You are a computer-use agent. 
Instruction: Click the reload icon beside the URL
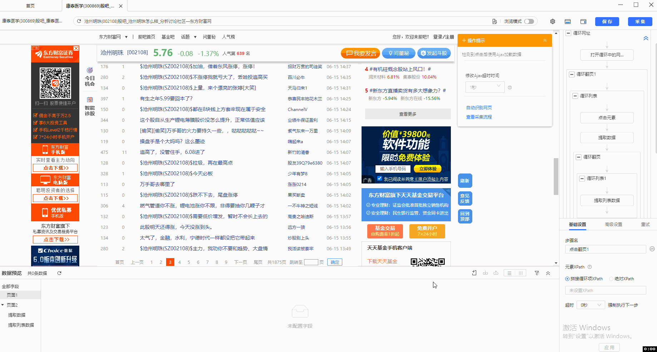79,21
